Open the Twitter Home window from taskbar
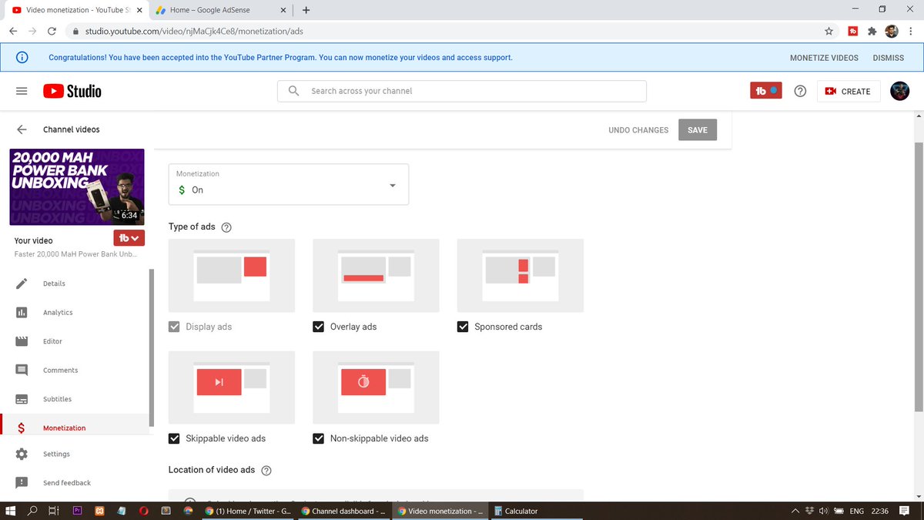The height and width of the screenshot is (520, 924). point(248,511)
